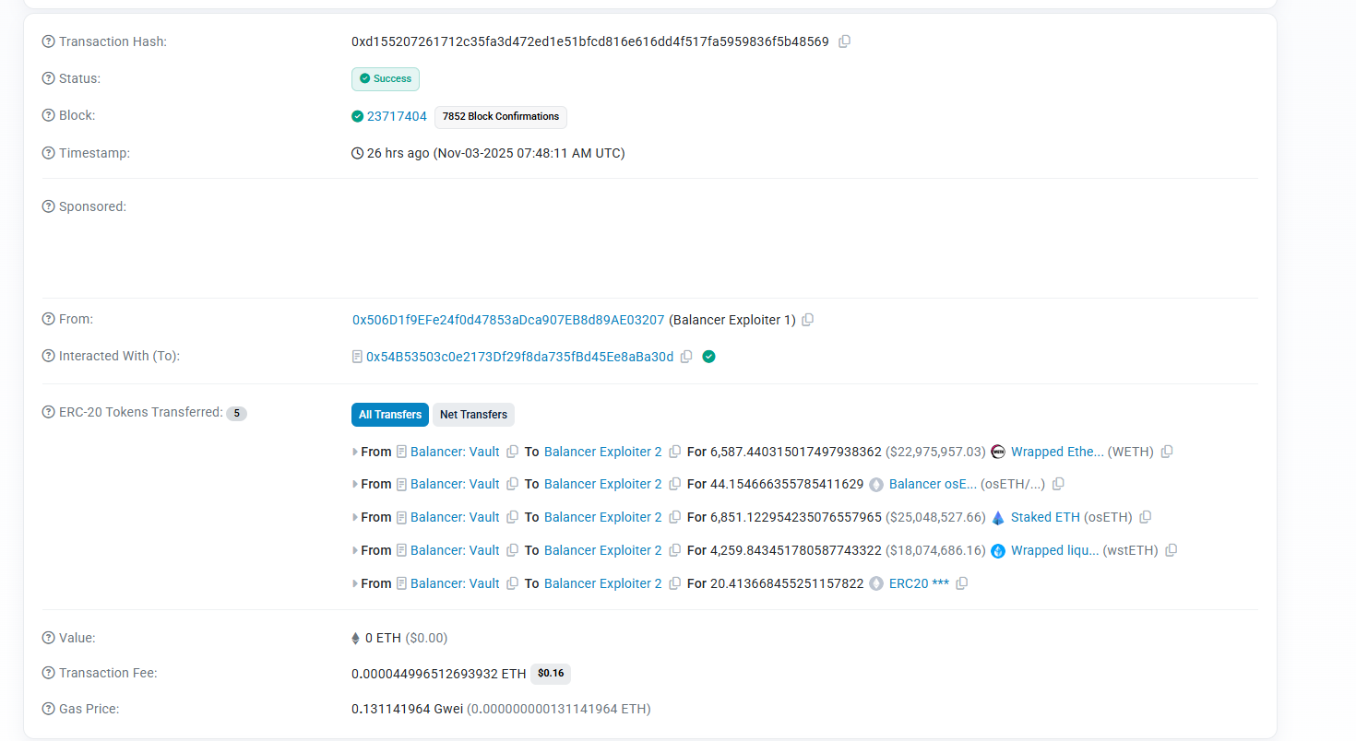
Task: Copy Balancer: Vault address in the wstETH row
Action: point(513,550)
